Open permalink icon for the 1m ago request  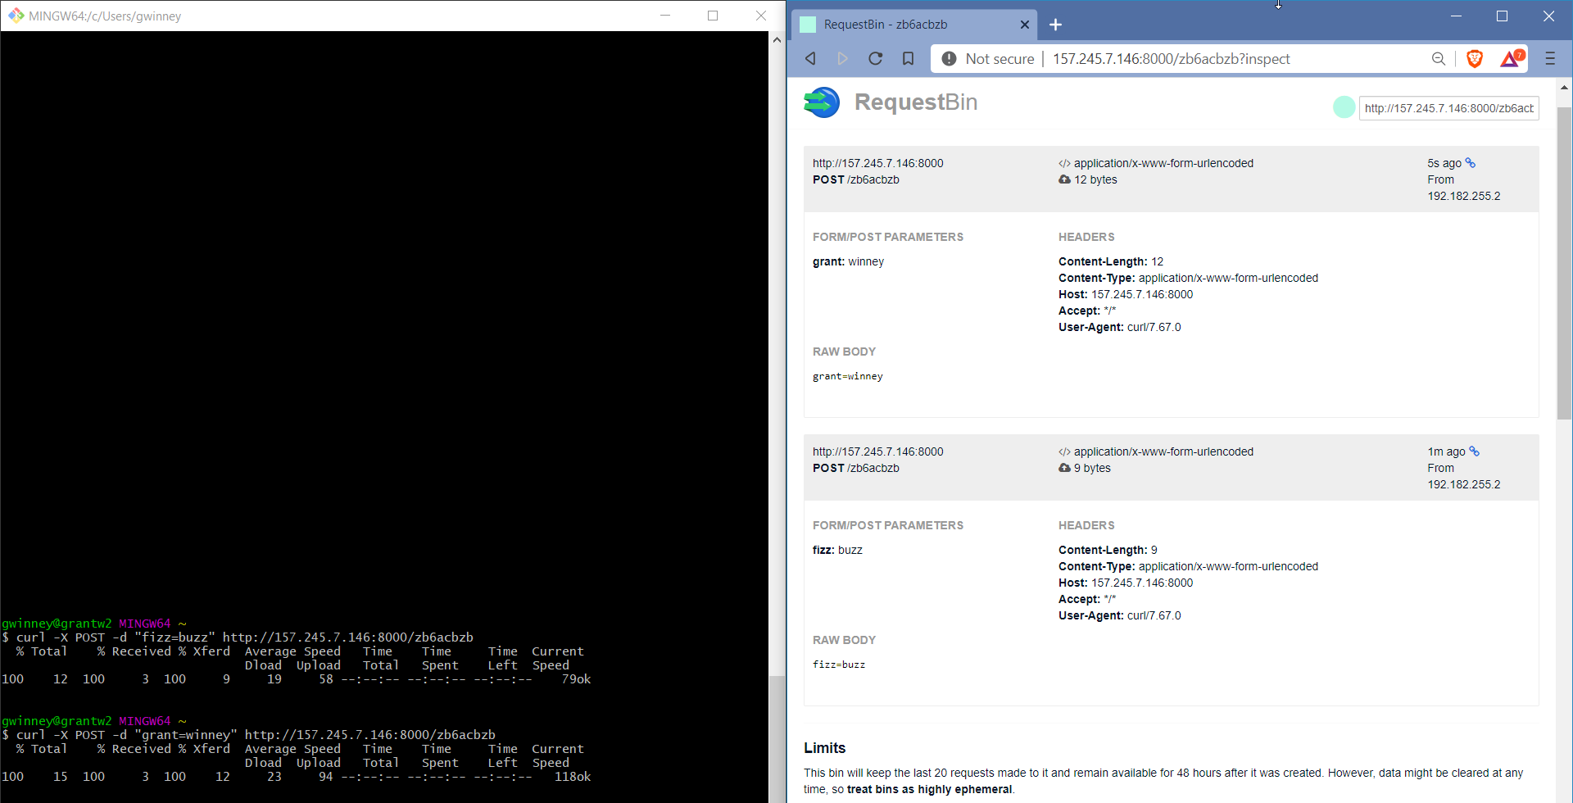1475,451
